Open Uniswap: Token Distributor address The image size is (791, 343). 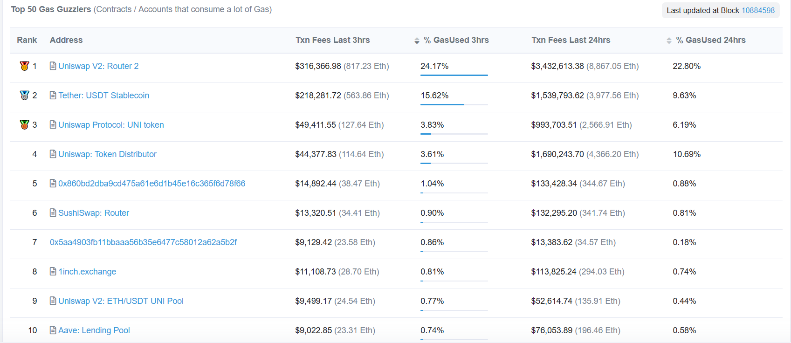pos(107,154)
